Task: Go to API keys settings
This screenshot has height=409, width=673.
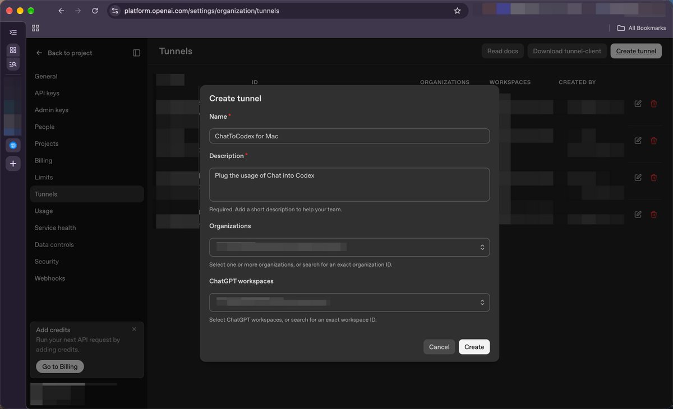Action: point(87,93)
